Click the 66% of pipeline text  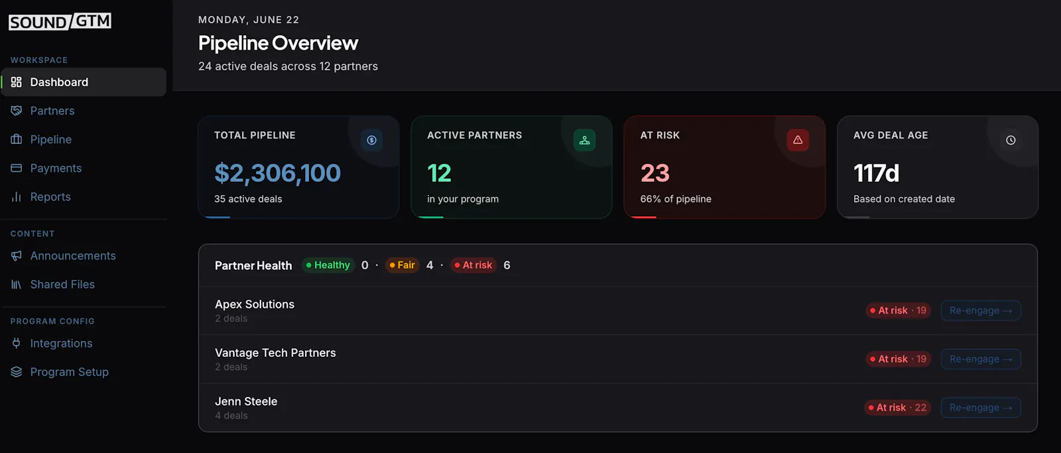676,199
